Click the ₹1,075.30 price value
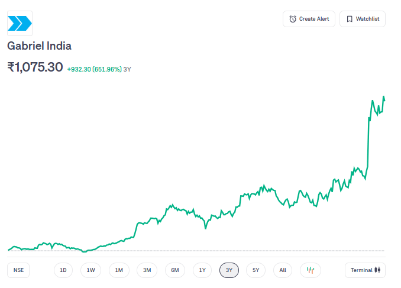Screen dimensions: 401x288 coord(35,67)
